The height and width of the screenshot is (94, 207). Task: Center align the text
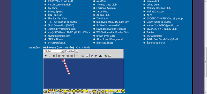tap(63, 56)
